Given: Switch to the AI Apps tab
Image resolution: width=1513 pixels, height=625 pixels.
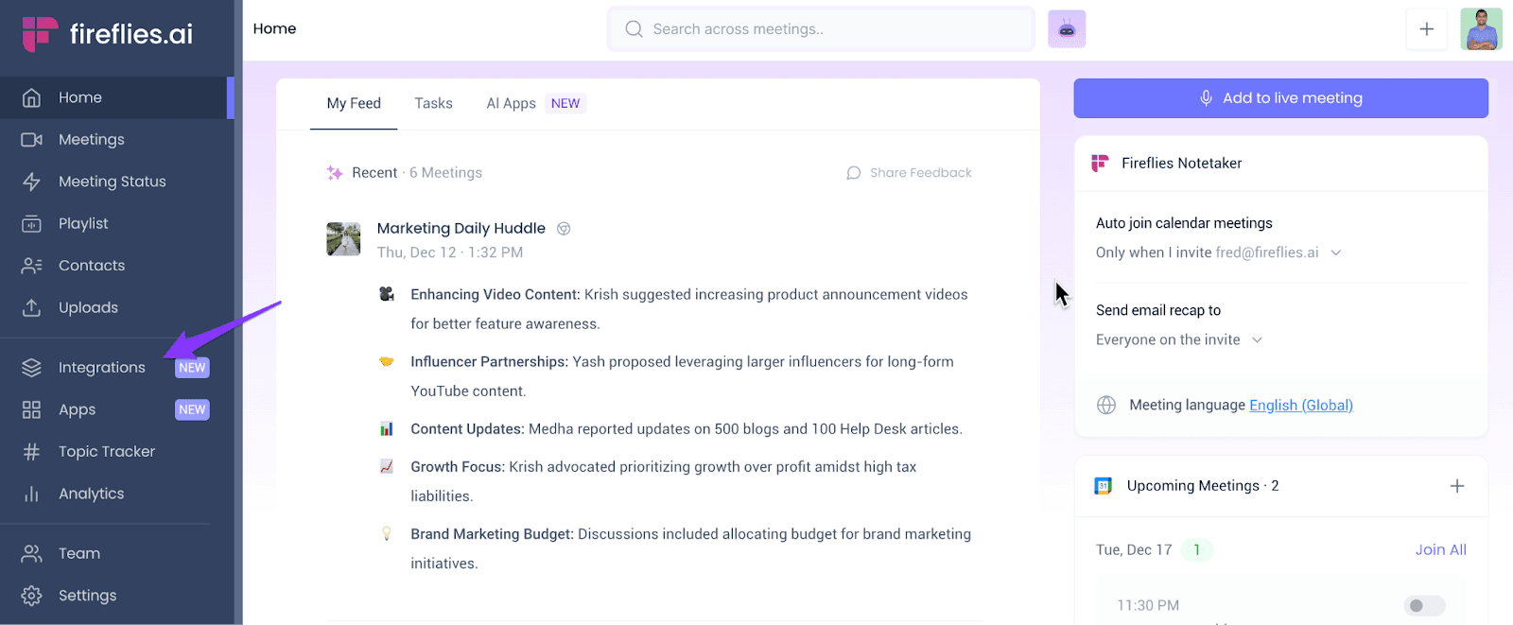Looking at the screenshot, I should (511, 104).
